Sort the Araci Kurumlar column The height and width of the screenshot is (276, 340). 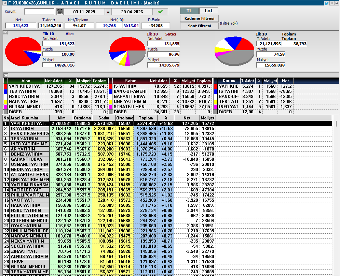(x=29, y=118)
